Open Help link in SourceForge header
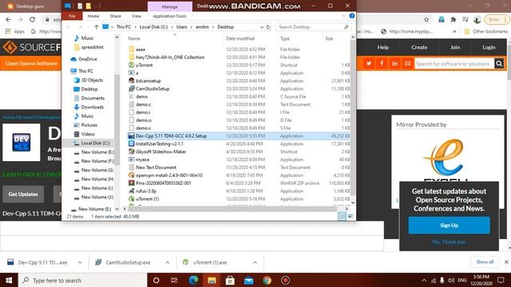The height and width of the screenshot is (287, 511). pos(383,48)
